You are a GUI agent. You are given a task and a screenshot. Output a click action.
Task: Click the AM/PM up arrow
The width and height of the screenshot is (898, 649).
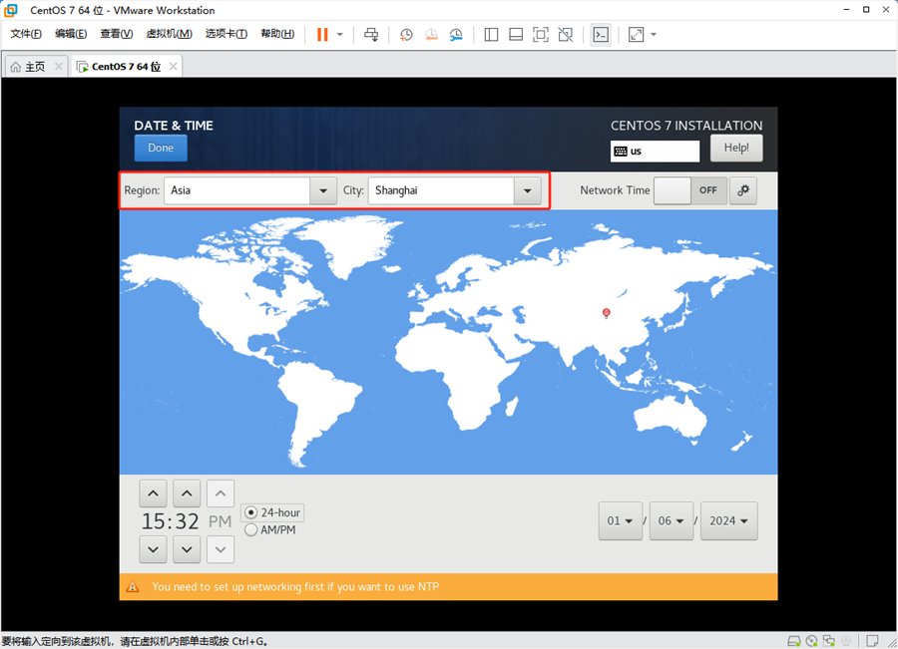(x=221, y=493)
